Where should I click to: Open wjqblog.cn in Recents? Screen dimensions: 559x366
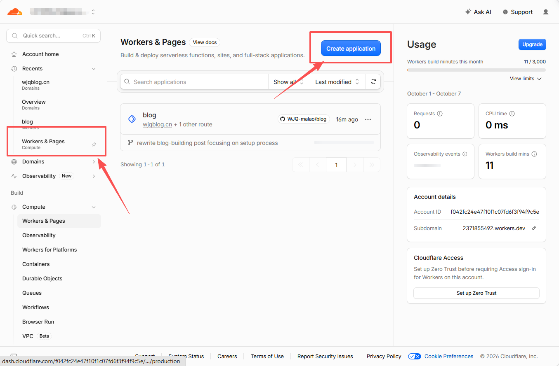click(x=36, y=84)
